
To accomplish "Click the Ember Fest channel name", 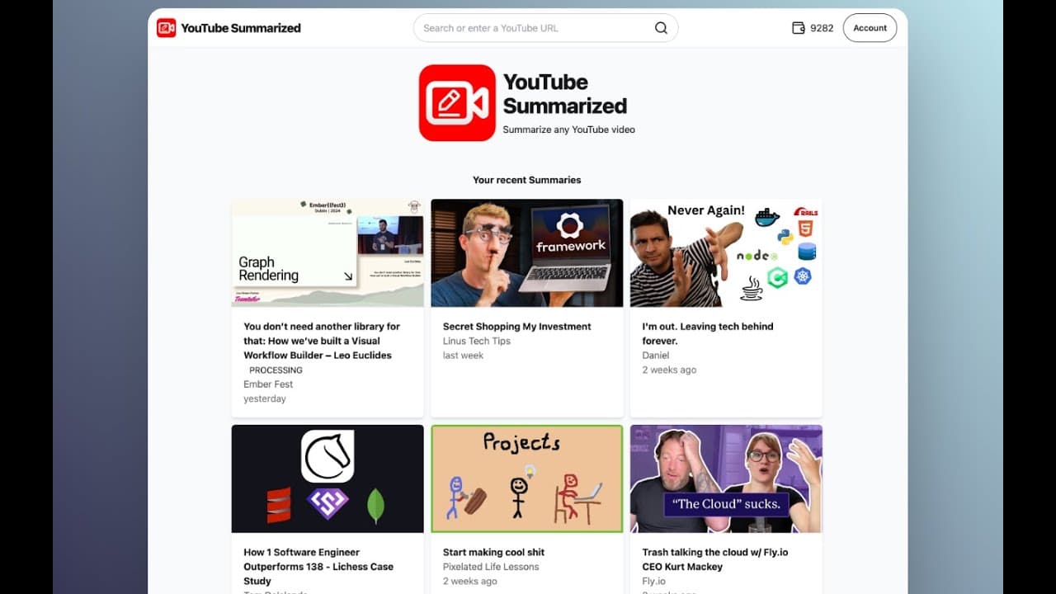I will coord(268,384).
